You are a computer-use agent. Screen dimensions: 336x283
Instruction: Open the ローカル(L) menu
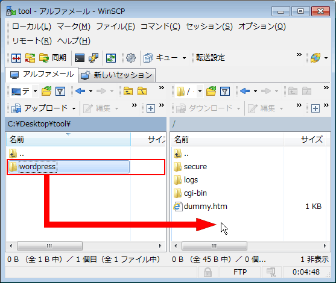pos(31,26)
